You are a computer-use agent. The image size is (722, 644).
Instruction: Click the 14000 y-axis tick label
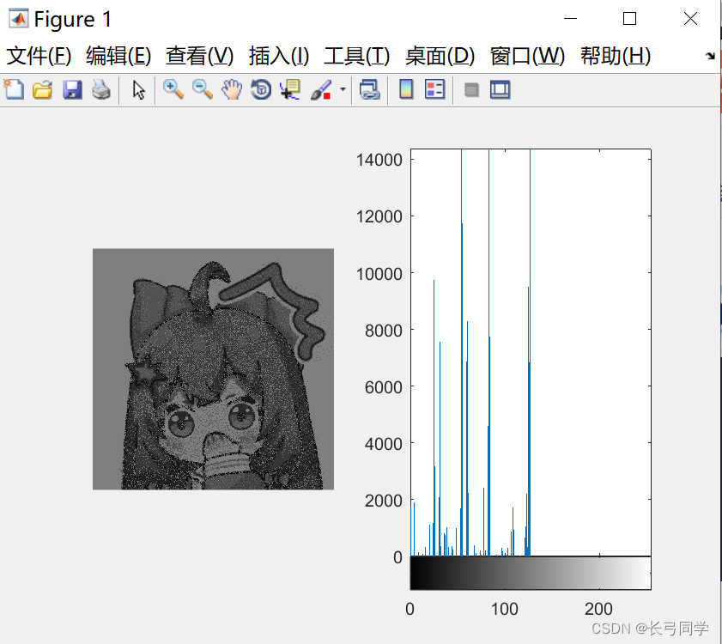click(379, 160)
